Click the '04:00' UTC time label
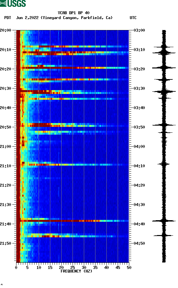 (139, 147)
